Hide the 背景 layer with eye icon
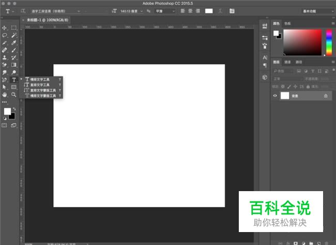 pos(275,96)
